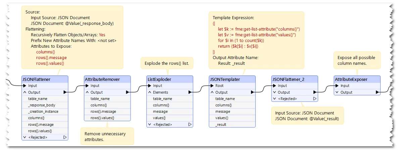Collapse the JSONTemplater Output attribute list
The width and height of the screenshot is (399, 150).
[212, 92]
